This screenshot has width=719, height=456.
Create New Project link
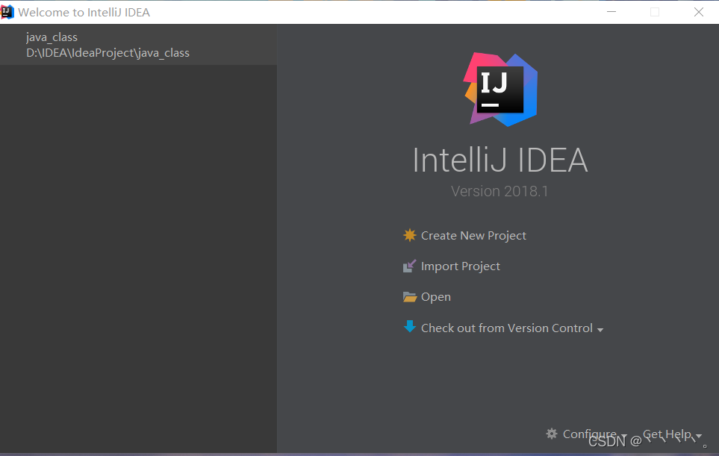pos(473,236)
